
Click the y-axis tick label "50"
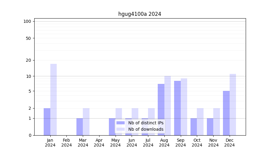(x=29, y=38)
